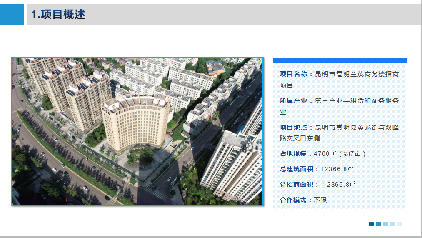Click the text "路交叉口东侧"

coord(300,138)
